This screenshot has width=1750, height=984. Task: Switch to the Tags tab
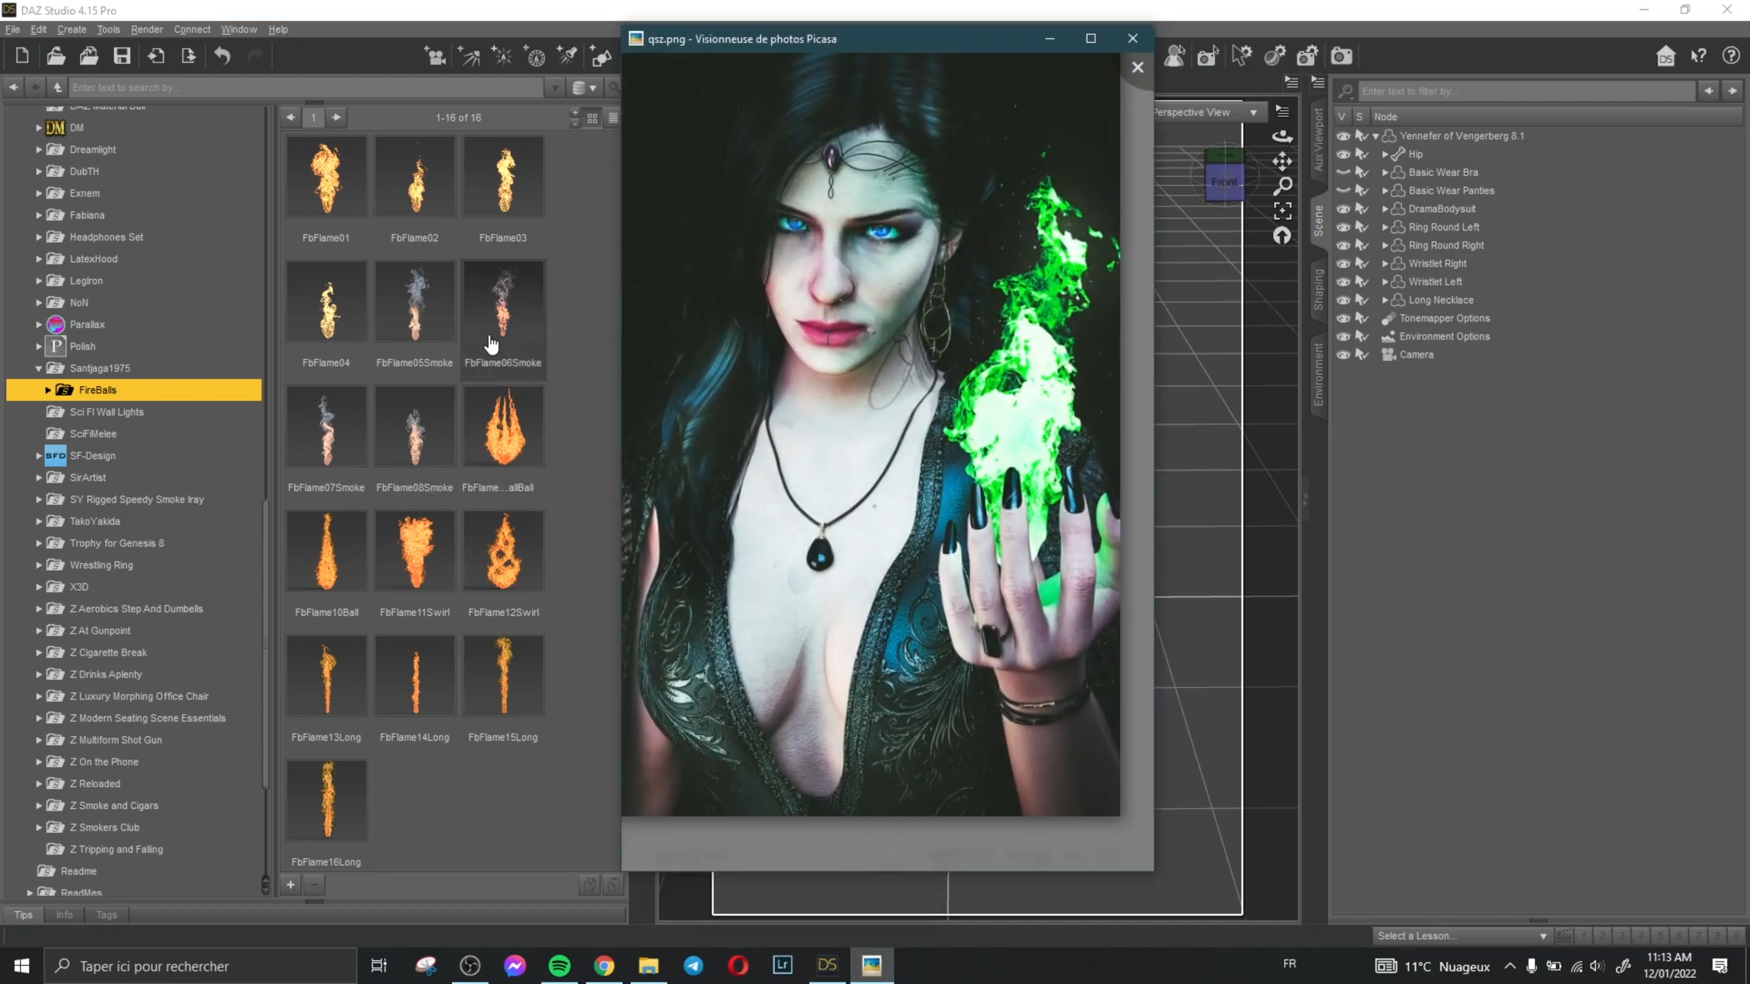tap(106, 915)
